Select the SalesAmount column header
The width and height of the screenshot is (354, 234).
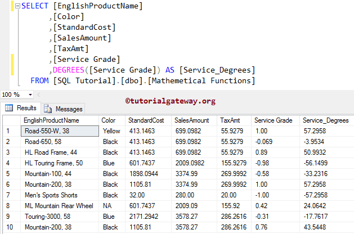click(194, 120)
